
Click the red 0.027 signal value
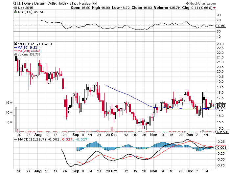pyautogui.click(x=67, y=139)
